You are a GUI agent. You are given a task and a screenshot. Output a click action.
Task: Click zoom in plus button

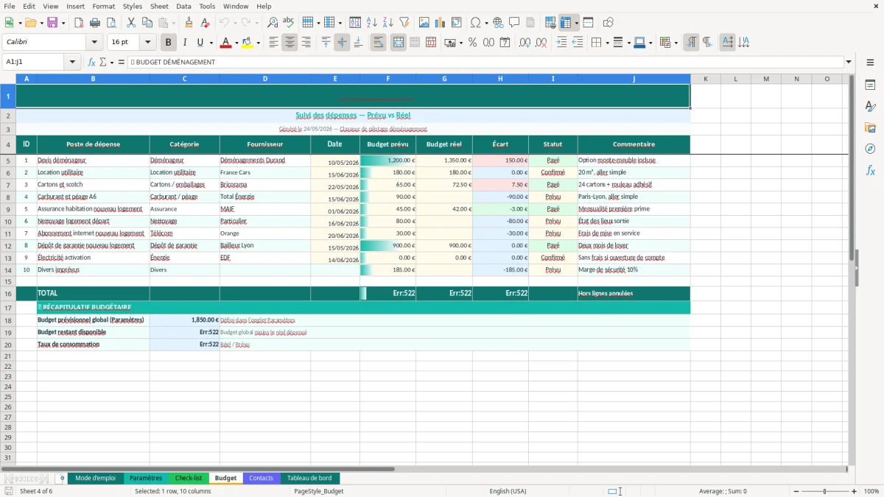[855, 491]
